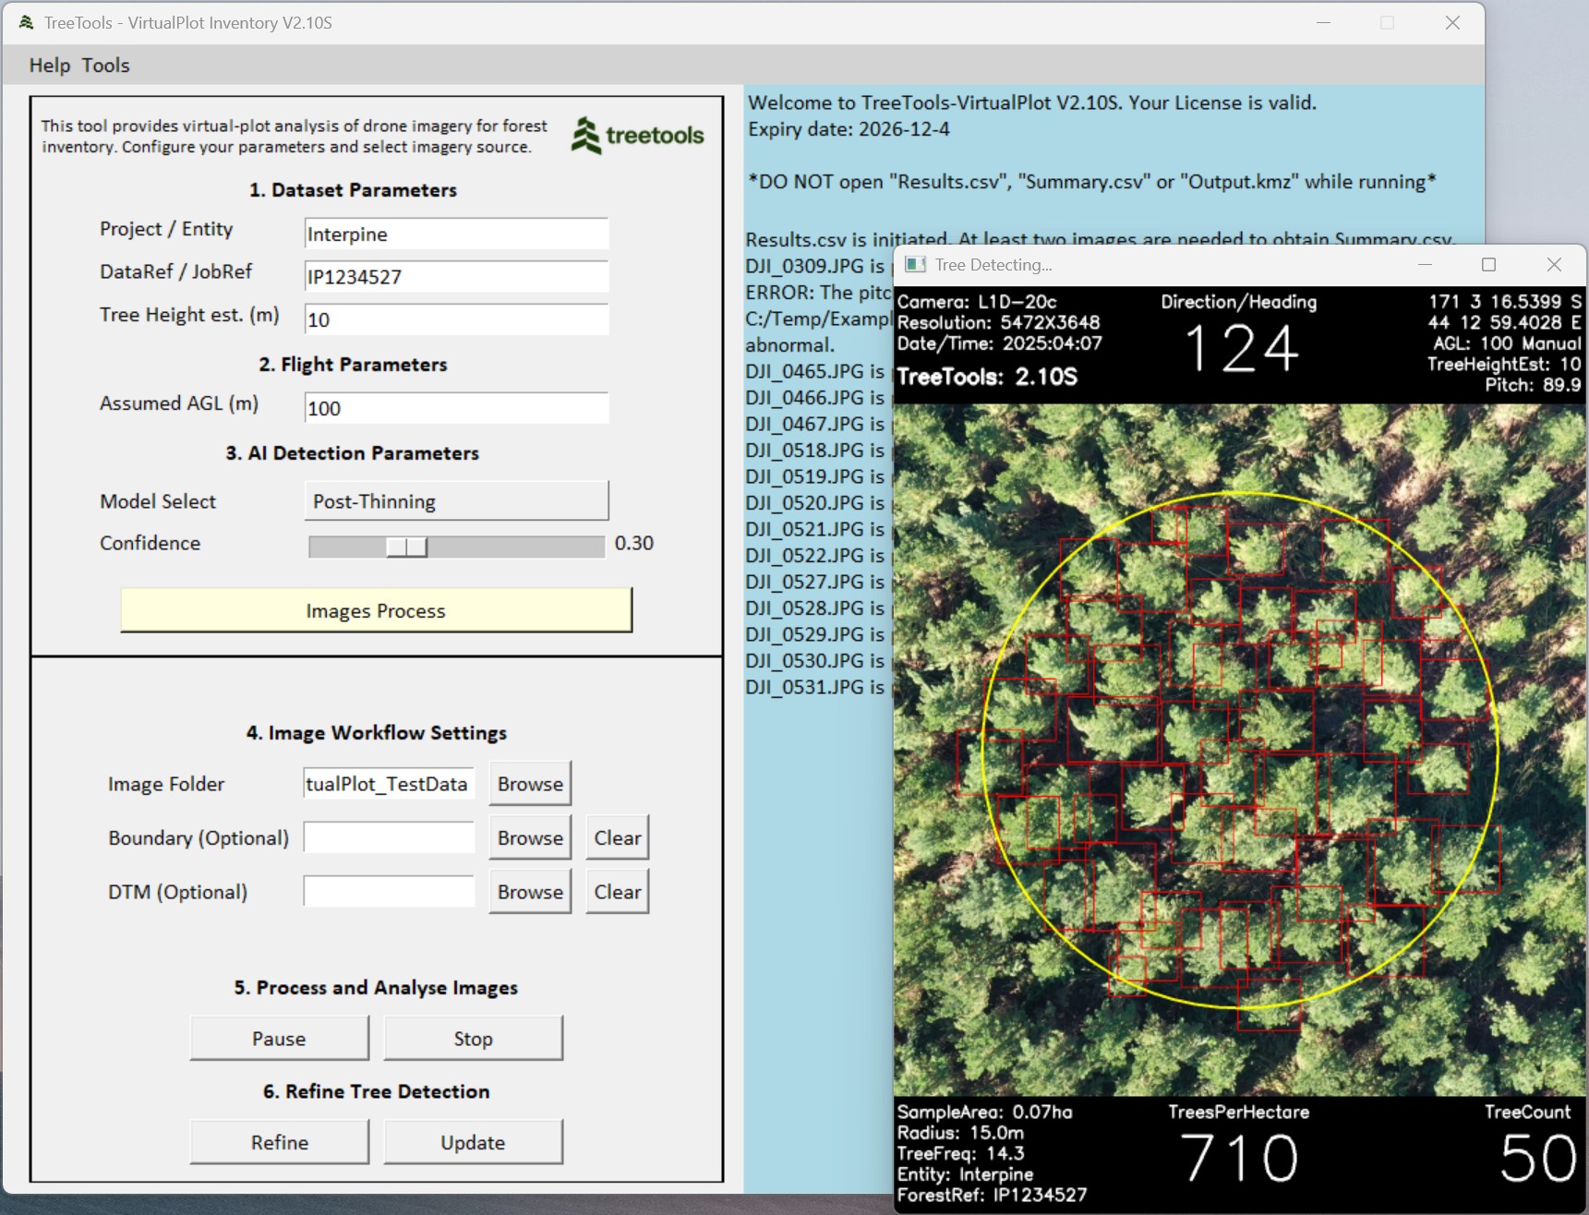Click the treetools logo

pos(637,136)
